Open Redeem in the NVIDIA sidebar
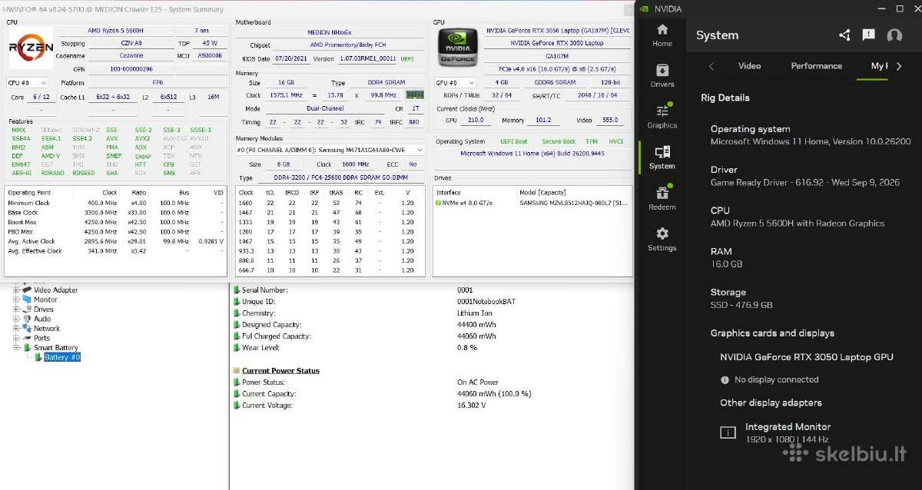 click(662, 198)
